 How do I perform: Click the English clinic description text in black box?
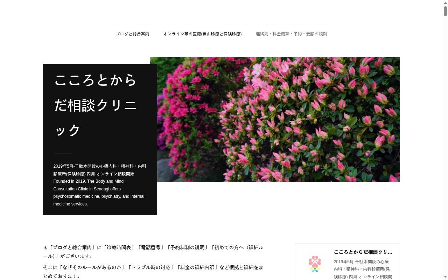pyautogui.click(x=99, y=192)
